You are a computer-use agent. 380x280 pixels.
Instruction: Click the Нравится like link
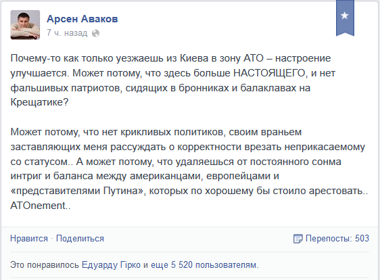[29, 239]
